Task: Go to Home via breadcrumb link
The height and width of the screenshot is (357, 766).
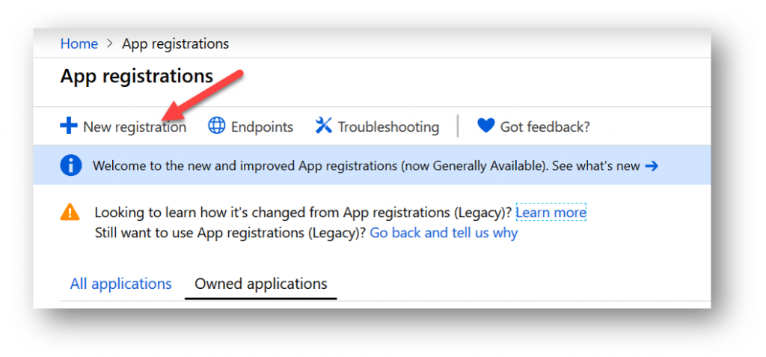Action: [79, 43]
